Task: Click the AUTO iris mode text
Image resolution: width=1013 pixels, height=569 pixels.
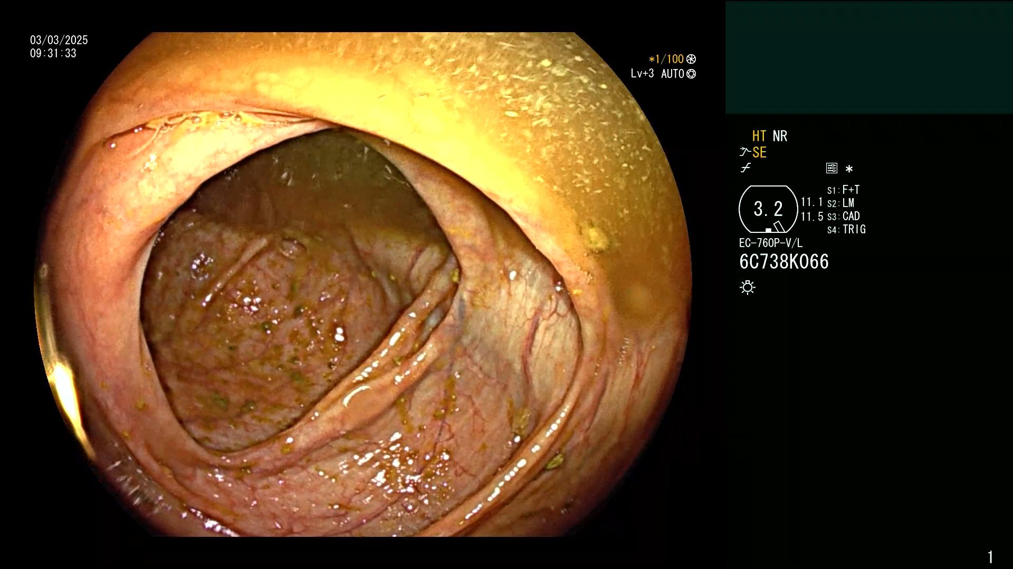Action: 672,74
